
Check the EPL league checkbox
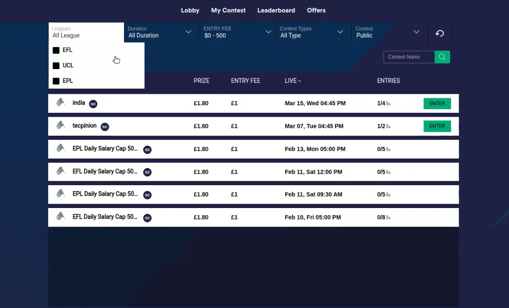[56, 81]
